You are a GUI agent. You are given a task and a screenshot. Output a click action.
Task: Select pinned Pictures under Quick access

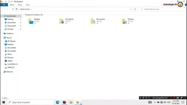[x=11, y=29]
